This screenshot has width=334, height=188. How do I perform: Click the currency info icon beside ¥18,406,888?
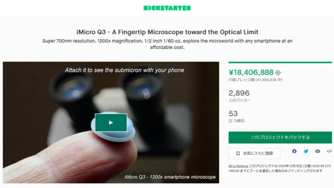278,73
